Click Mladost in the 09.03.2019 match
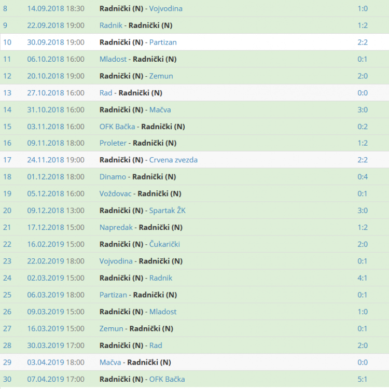Screen dimensions: 389x389 (x=163, y=312)
